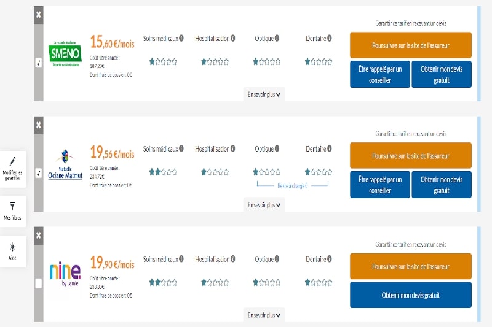492x327 pixels.
Task: Click the Ociane Matmut logo thumbnail
Action: pyautogui.click(x=65, y=165)
